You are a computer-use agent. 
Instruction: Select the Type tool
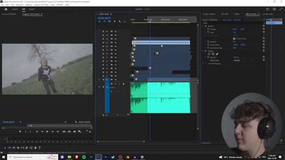pyautogui.click(x=40, y=148)
